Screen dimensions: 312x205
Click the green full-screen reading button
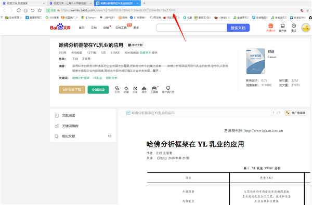click(x=98, y=90)
